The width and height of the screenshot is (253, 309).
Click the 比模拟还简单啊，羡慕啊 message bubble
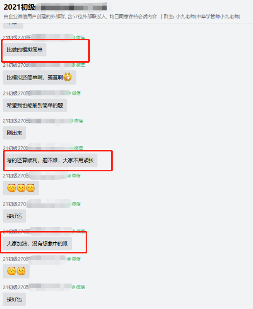(x=39, y=78)
